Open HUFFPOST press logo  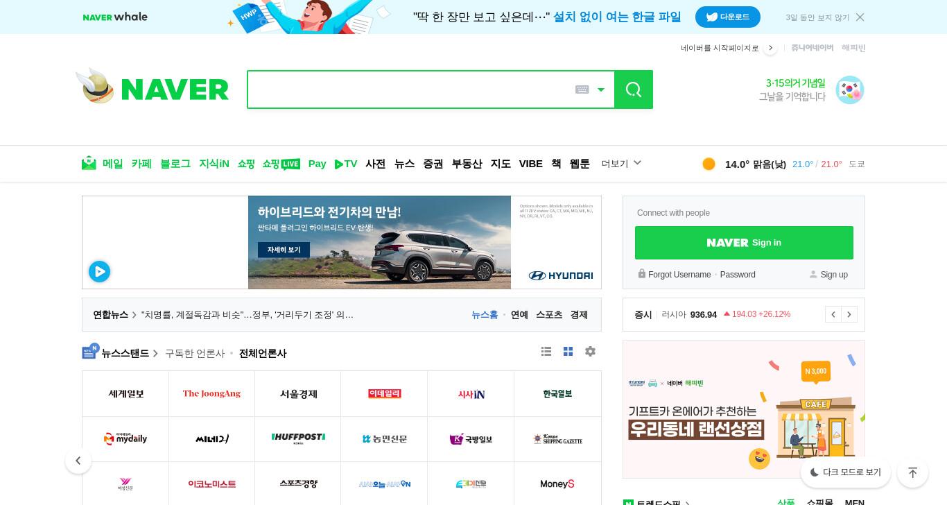coord(298,439)
